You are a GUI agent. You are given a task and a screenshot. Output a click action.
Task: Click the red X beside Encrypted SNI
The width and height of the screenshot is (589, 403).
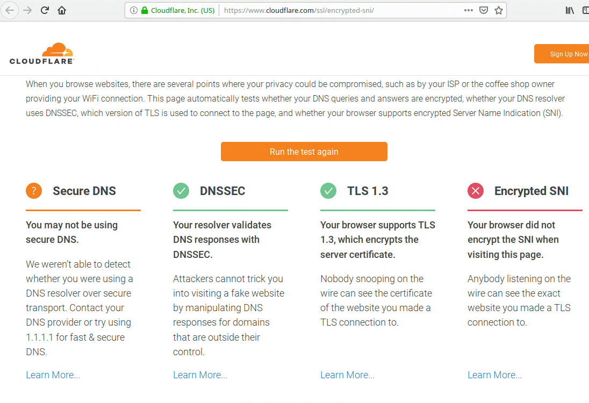pyautogui.click(x=476, y=191)
